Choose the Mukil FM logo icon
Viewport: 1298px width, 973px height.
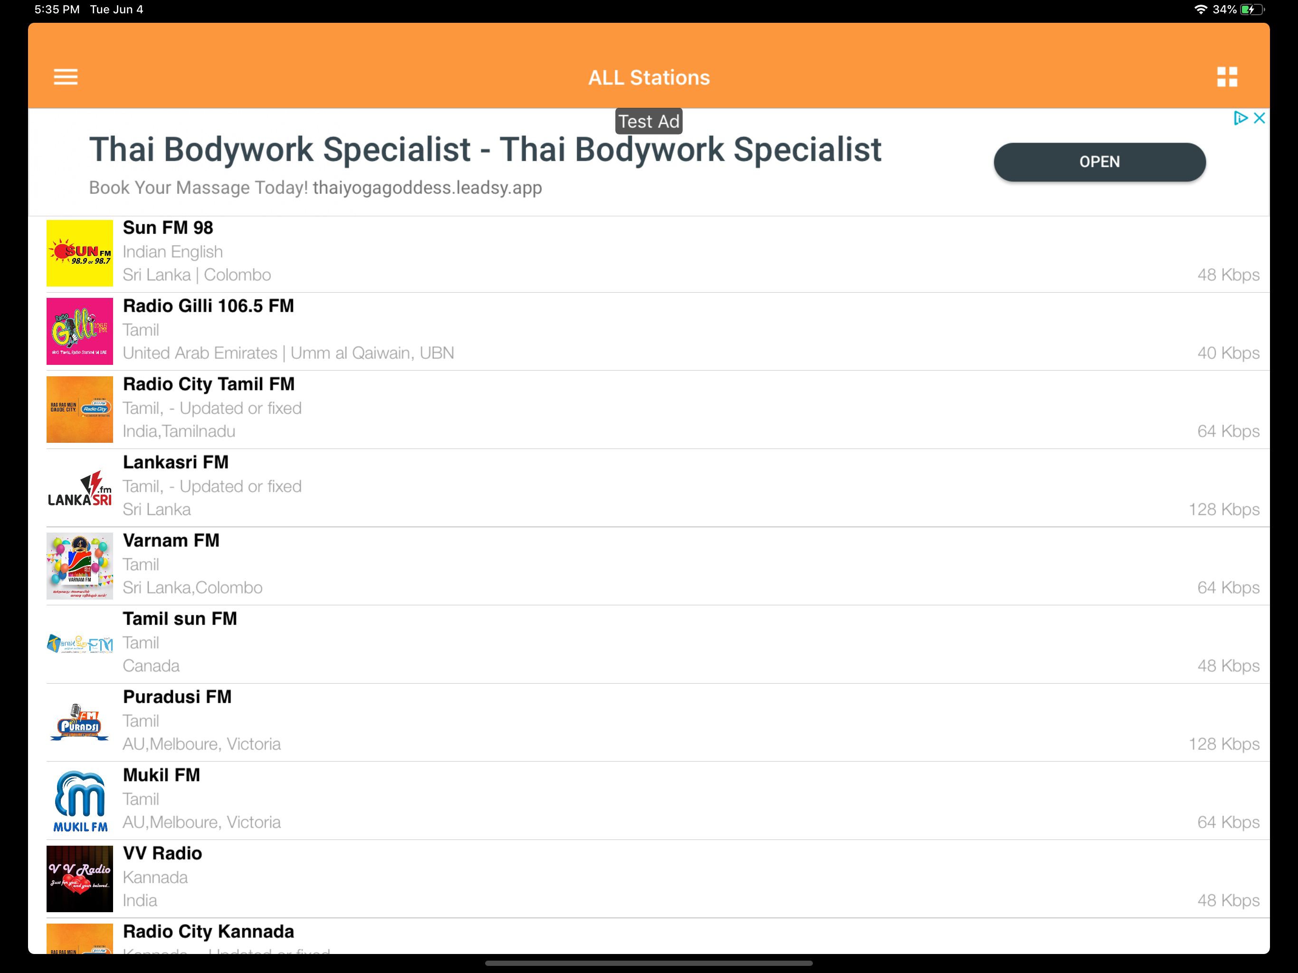pyautogui.click(x=80, y=801)
